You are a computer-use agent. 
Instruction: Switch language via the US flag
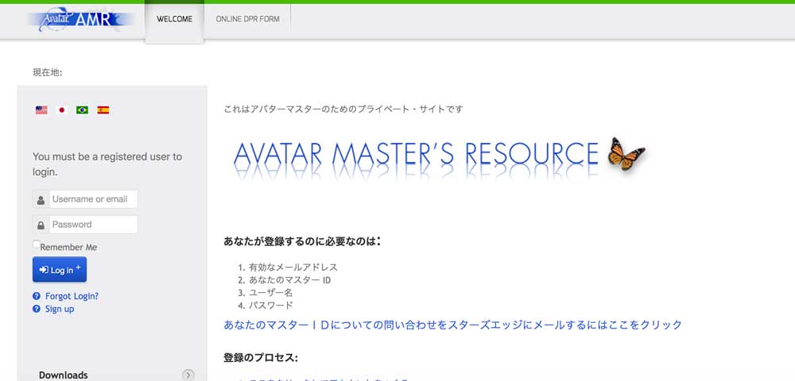(41, 110)
